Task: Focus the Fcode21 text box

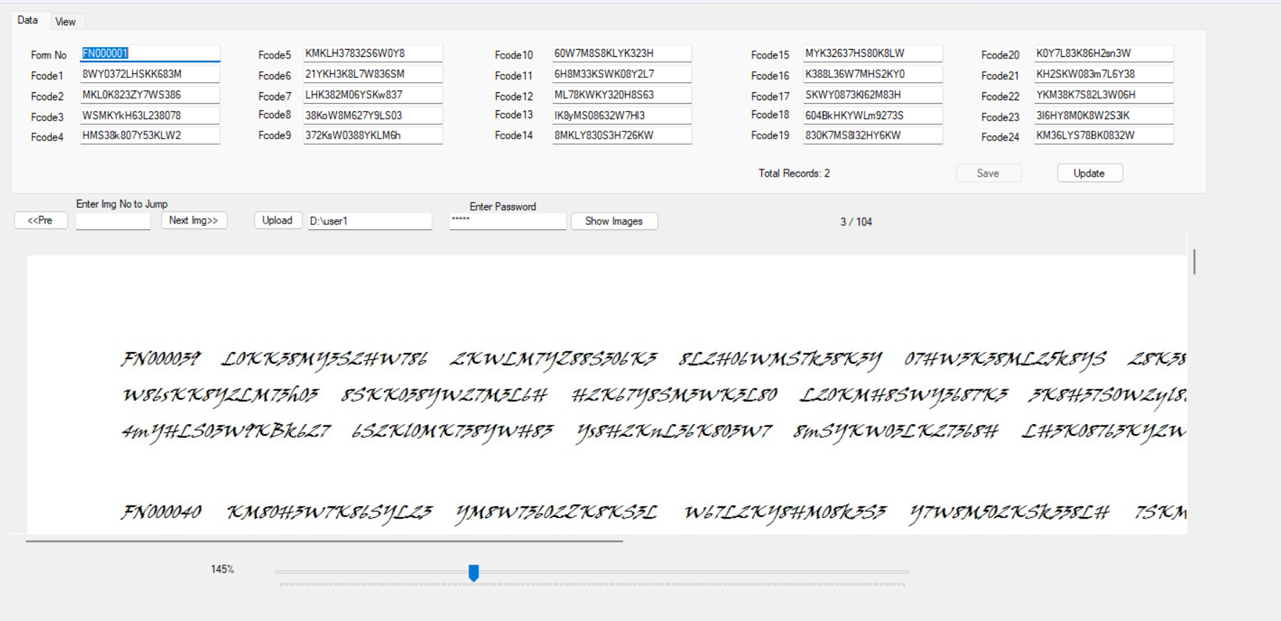Action: (x=1103, y=74)
